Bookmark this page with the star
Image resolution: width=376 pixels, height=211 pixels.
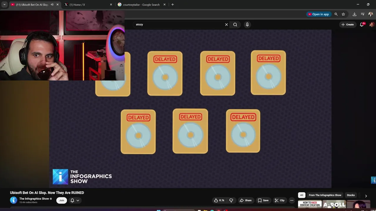(343, 14)
